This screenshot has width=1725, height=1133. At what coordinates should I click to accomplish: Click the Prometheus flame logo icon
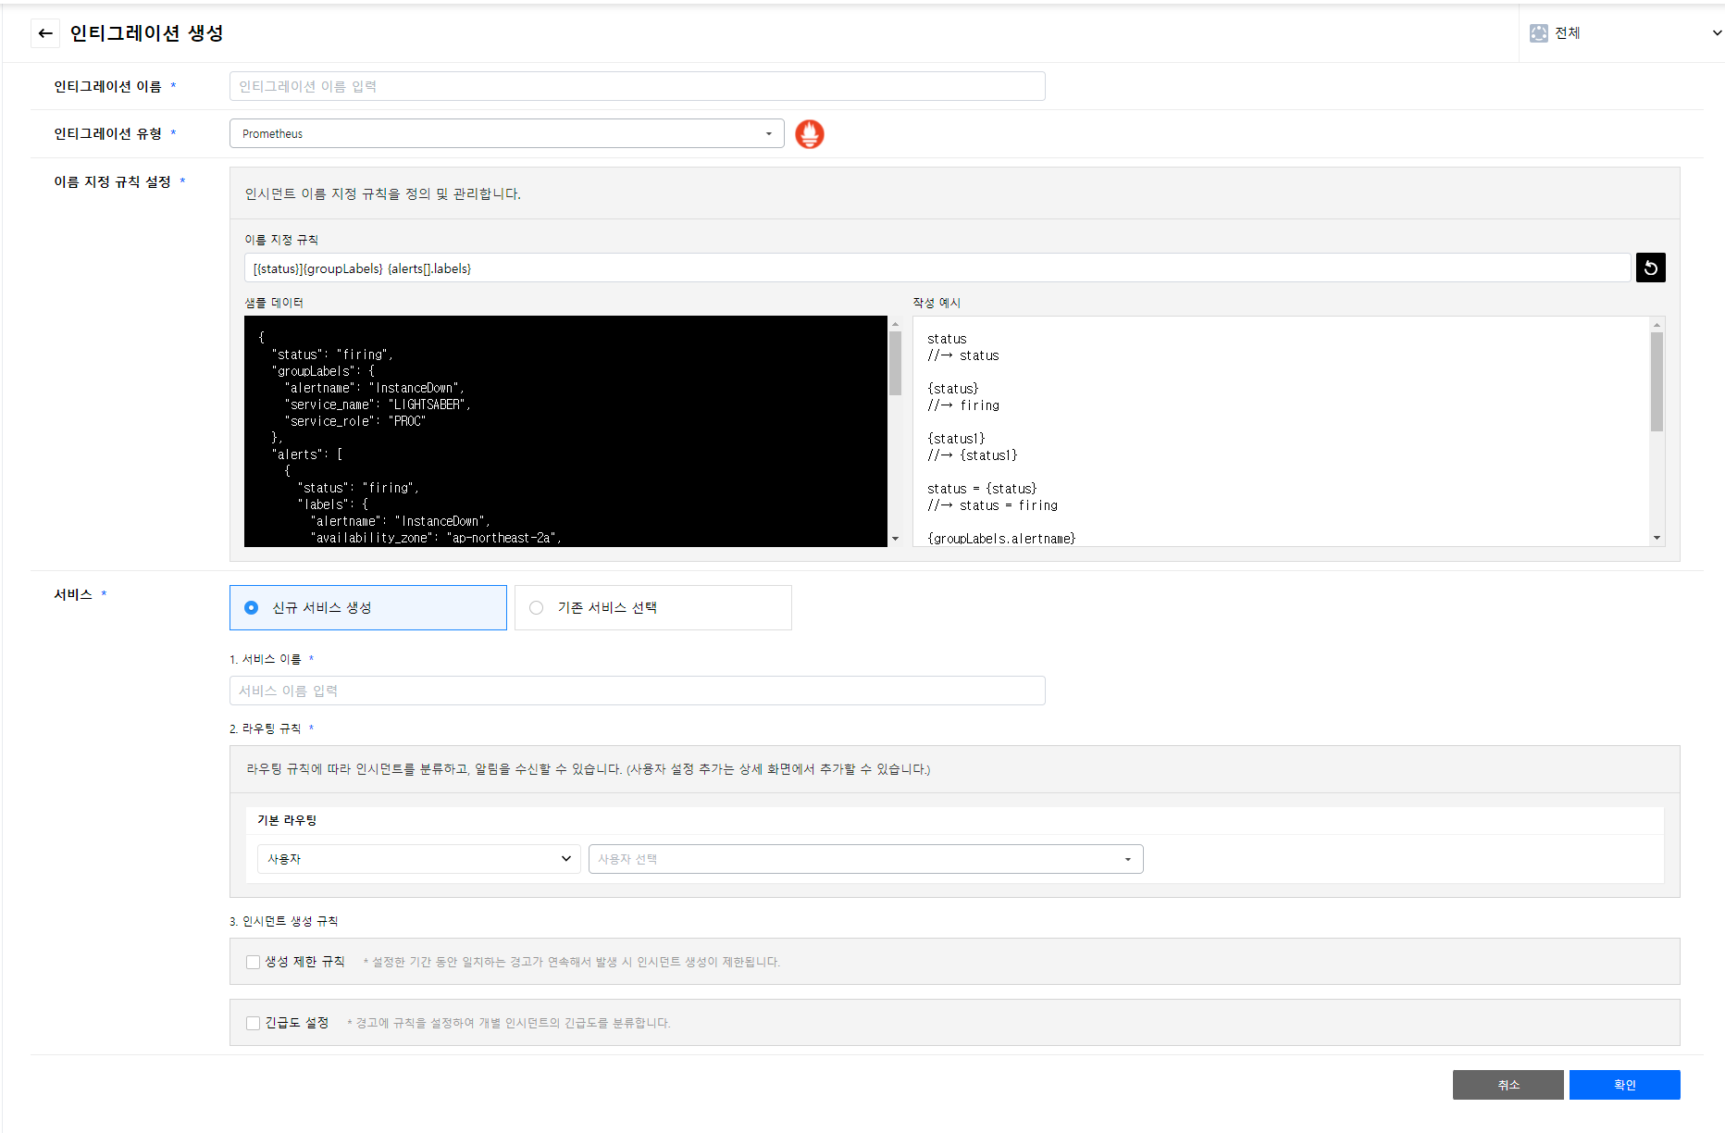[809, 134]
